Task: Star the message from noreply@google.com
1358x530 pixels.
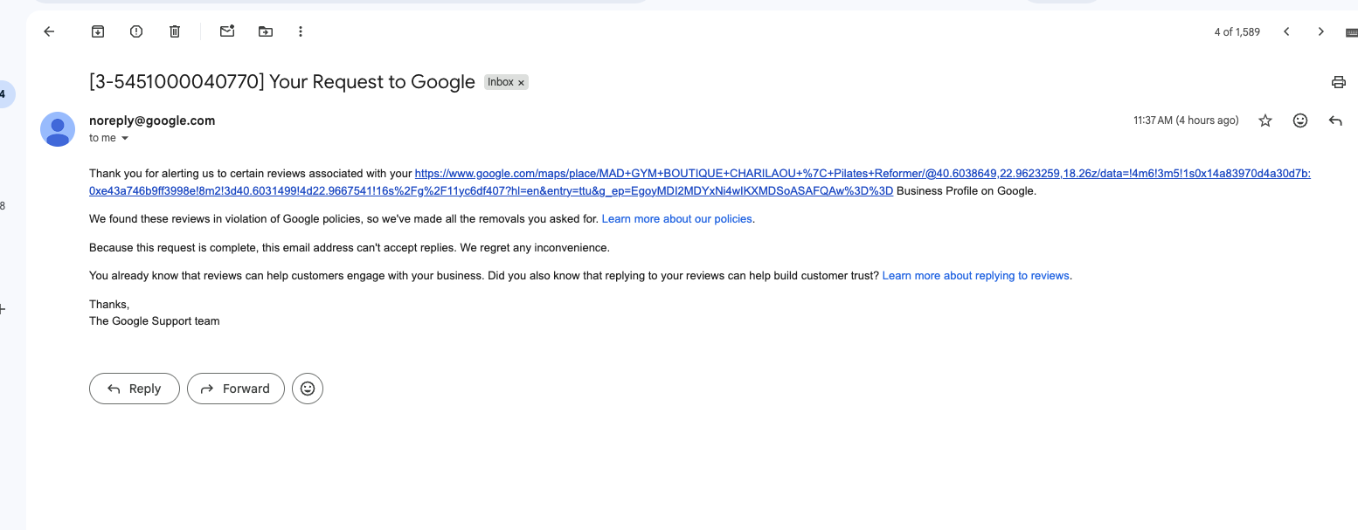Action: pos(1265,120)
